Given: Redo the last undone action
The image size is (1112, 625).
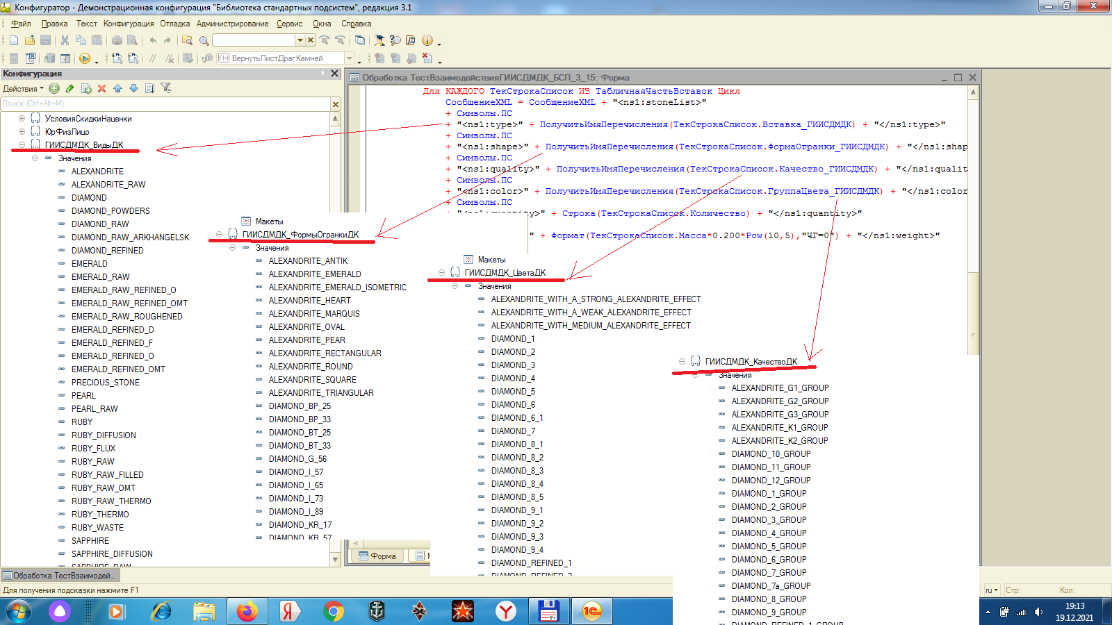Looking at the screenshot, I should click(167, 40).
